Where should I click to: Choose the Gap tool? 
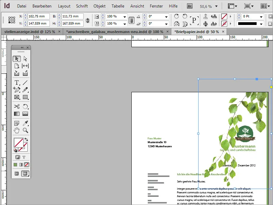coord(25,66)
